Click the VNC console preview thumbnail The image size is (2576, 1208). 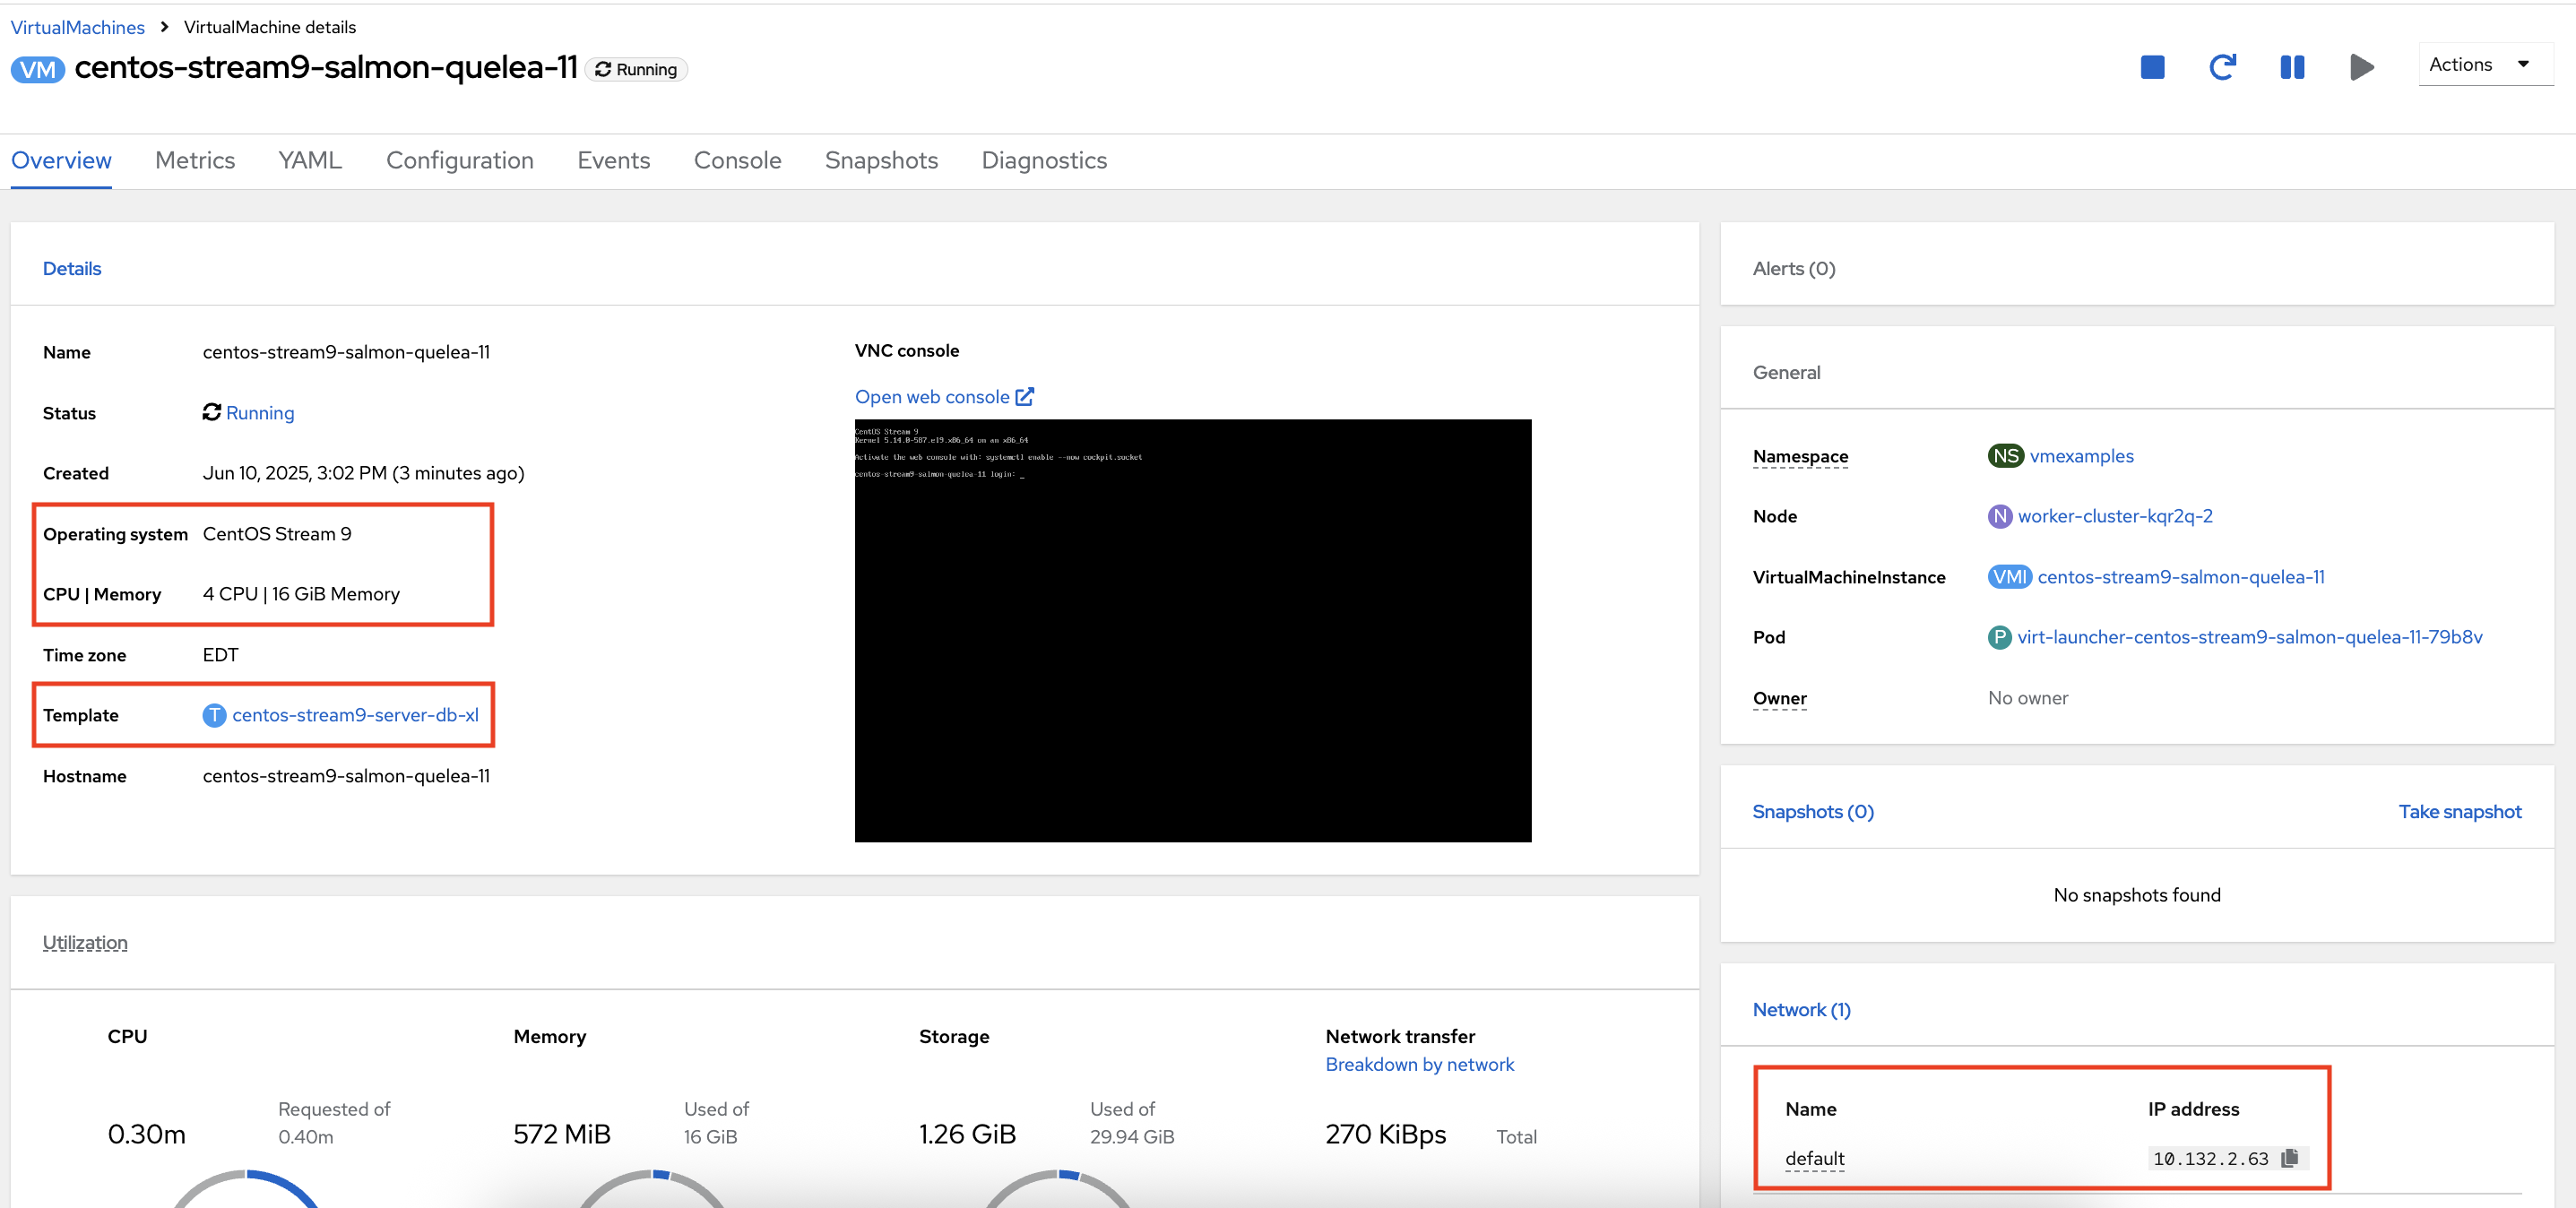pos(1193,630)
